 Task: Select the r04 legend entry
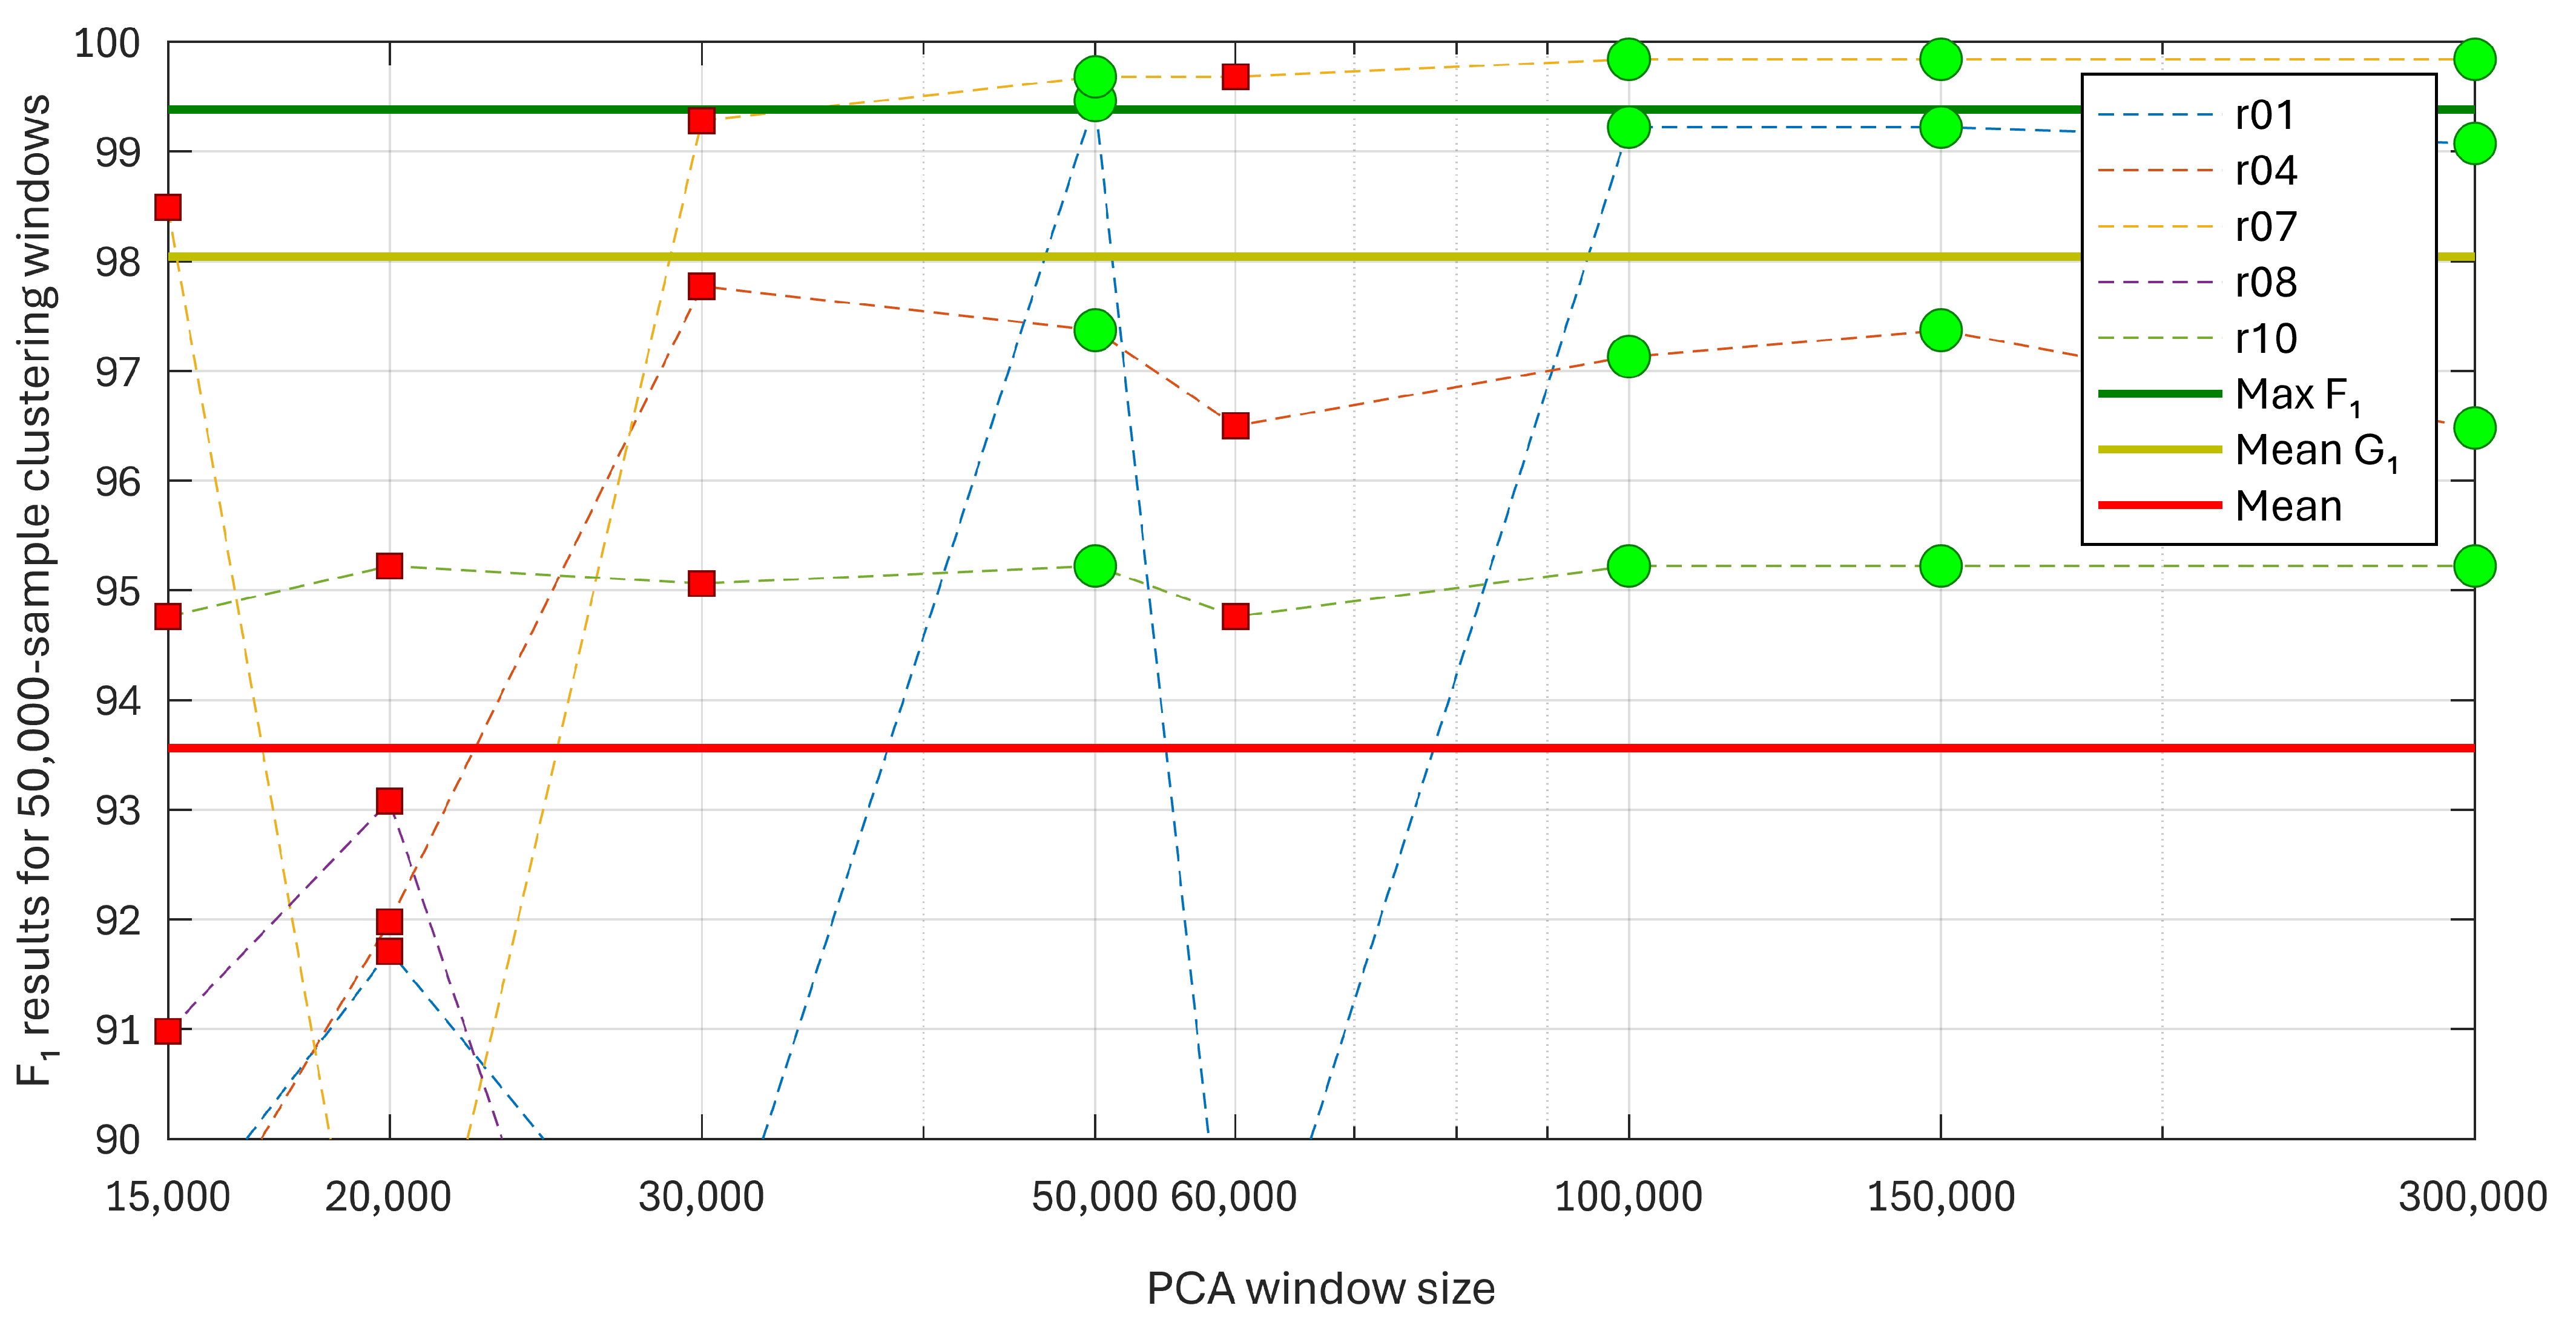[x=2265, y=171]
